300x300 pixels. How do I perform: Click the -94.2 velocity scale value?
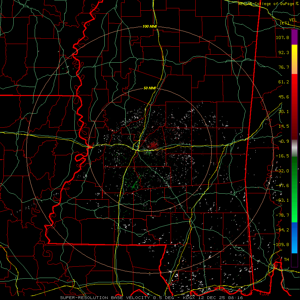(x=282, y=230)
